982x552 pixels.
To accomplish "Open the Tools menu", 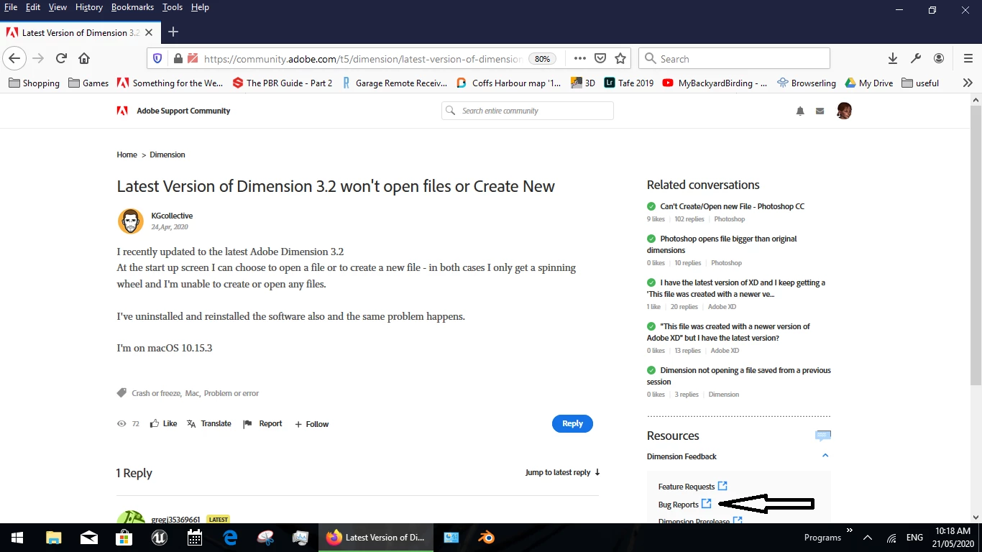I will pyautogui.click(x=173, y=7).
